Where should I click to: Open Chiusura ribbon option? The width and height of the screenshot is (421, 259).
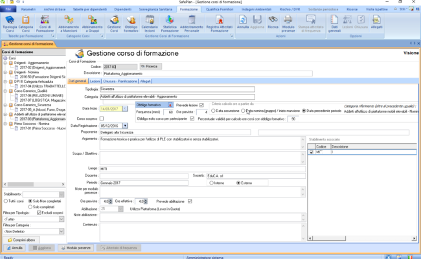[x=361, y=22]
